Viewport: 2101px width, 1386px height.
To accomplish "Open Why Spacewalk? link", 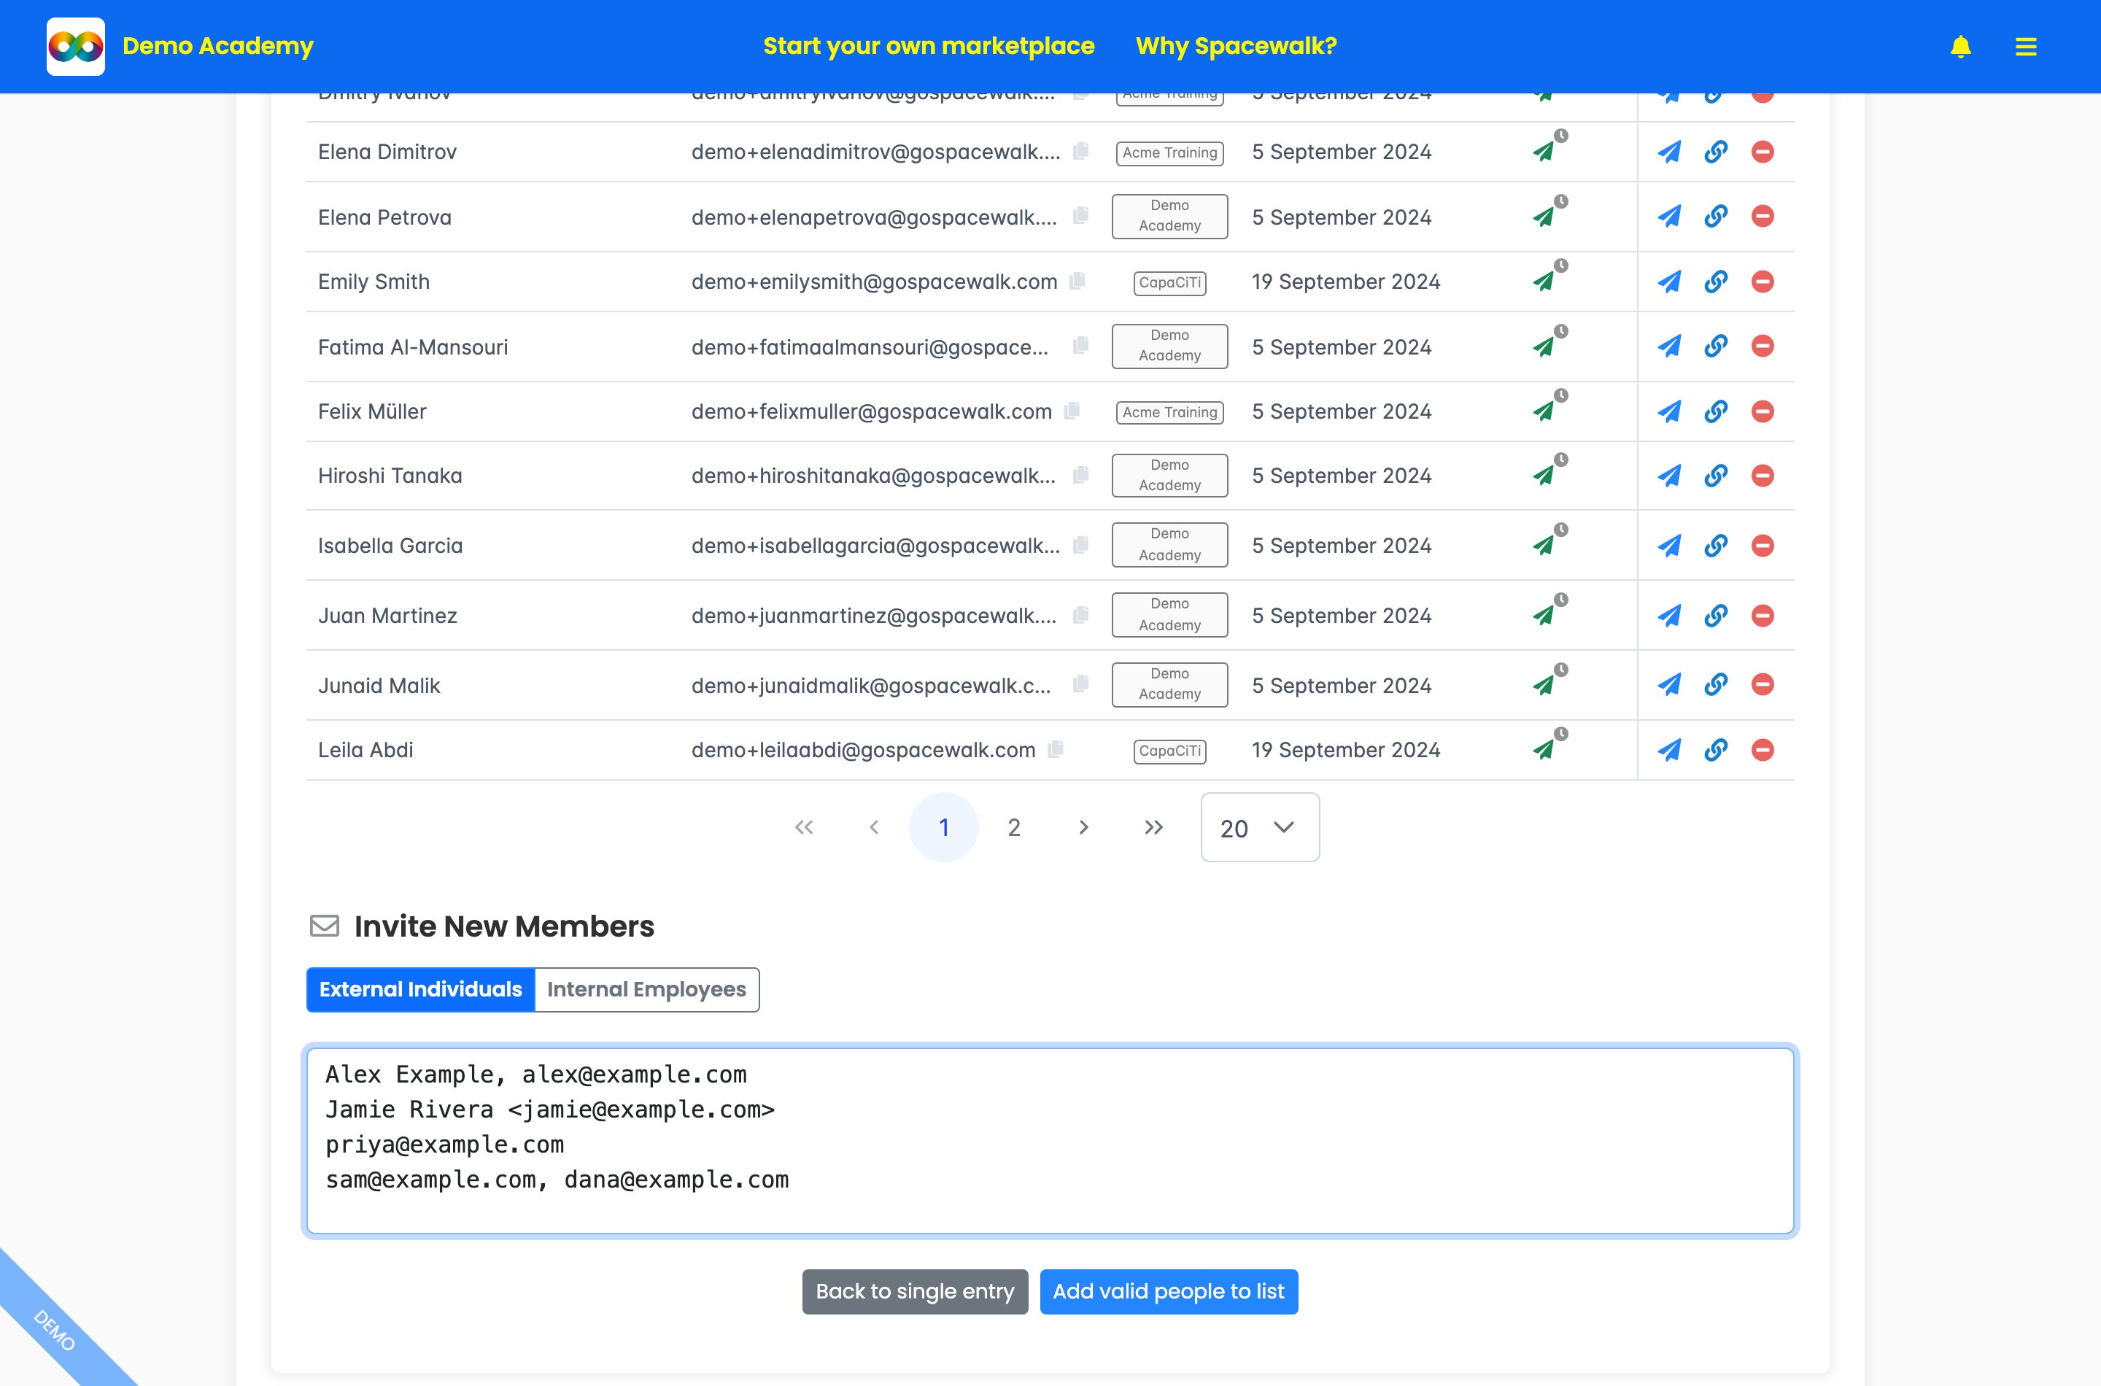I will pos(1237,46).
